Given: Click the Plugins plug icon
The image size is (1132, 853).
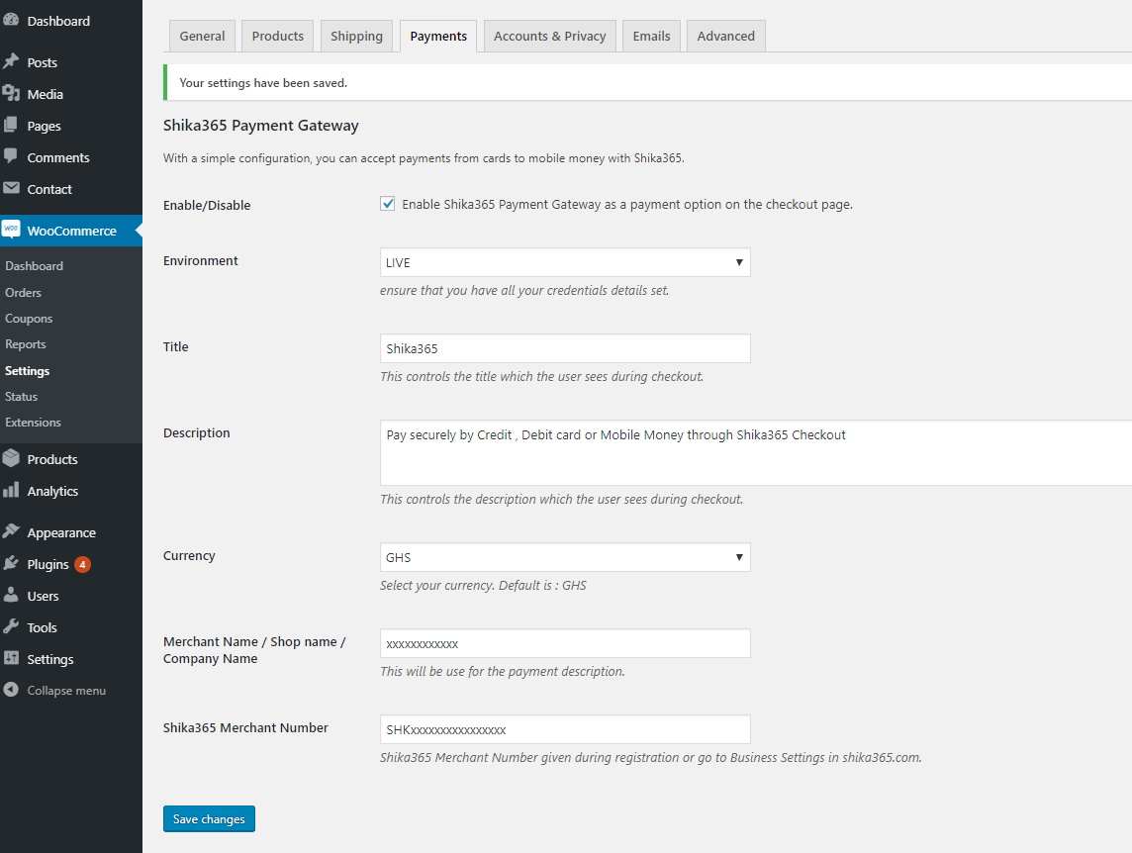Looking at the screenshot, I should pyautogui.click(x=11, y=563).
